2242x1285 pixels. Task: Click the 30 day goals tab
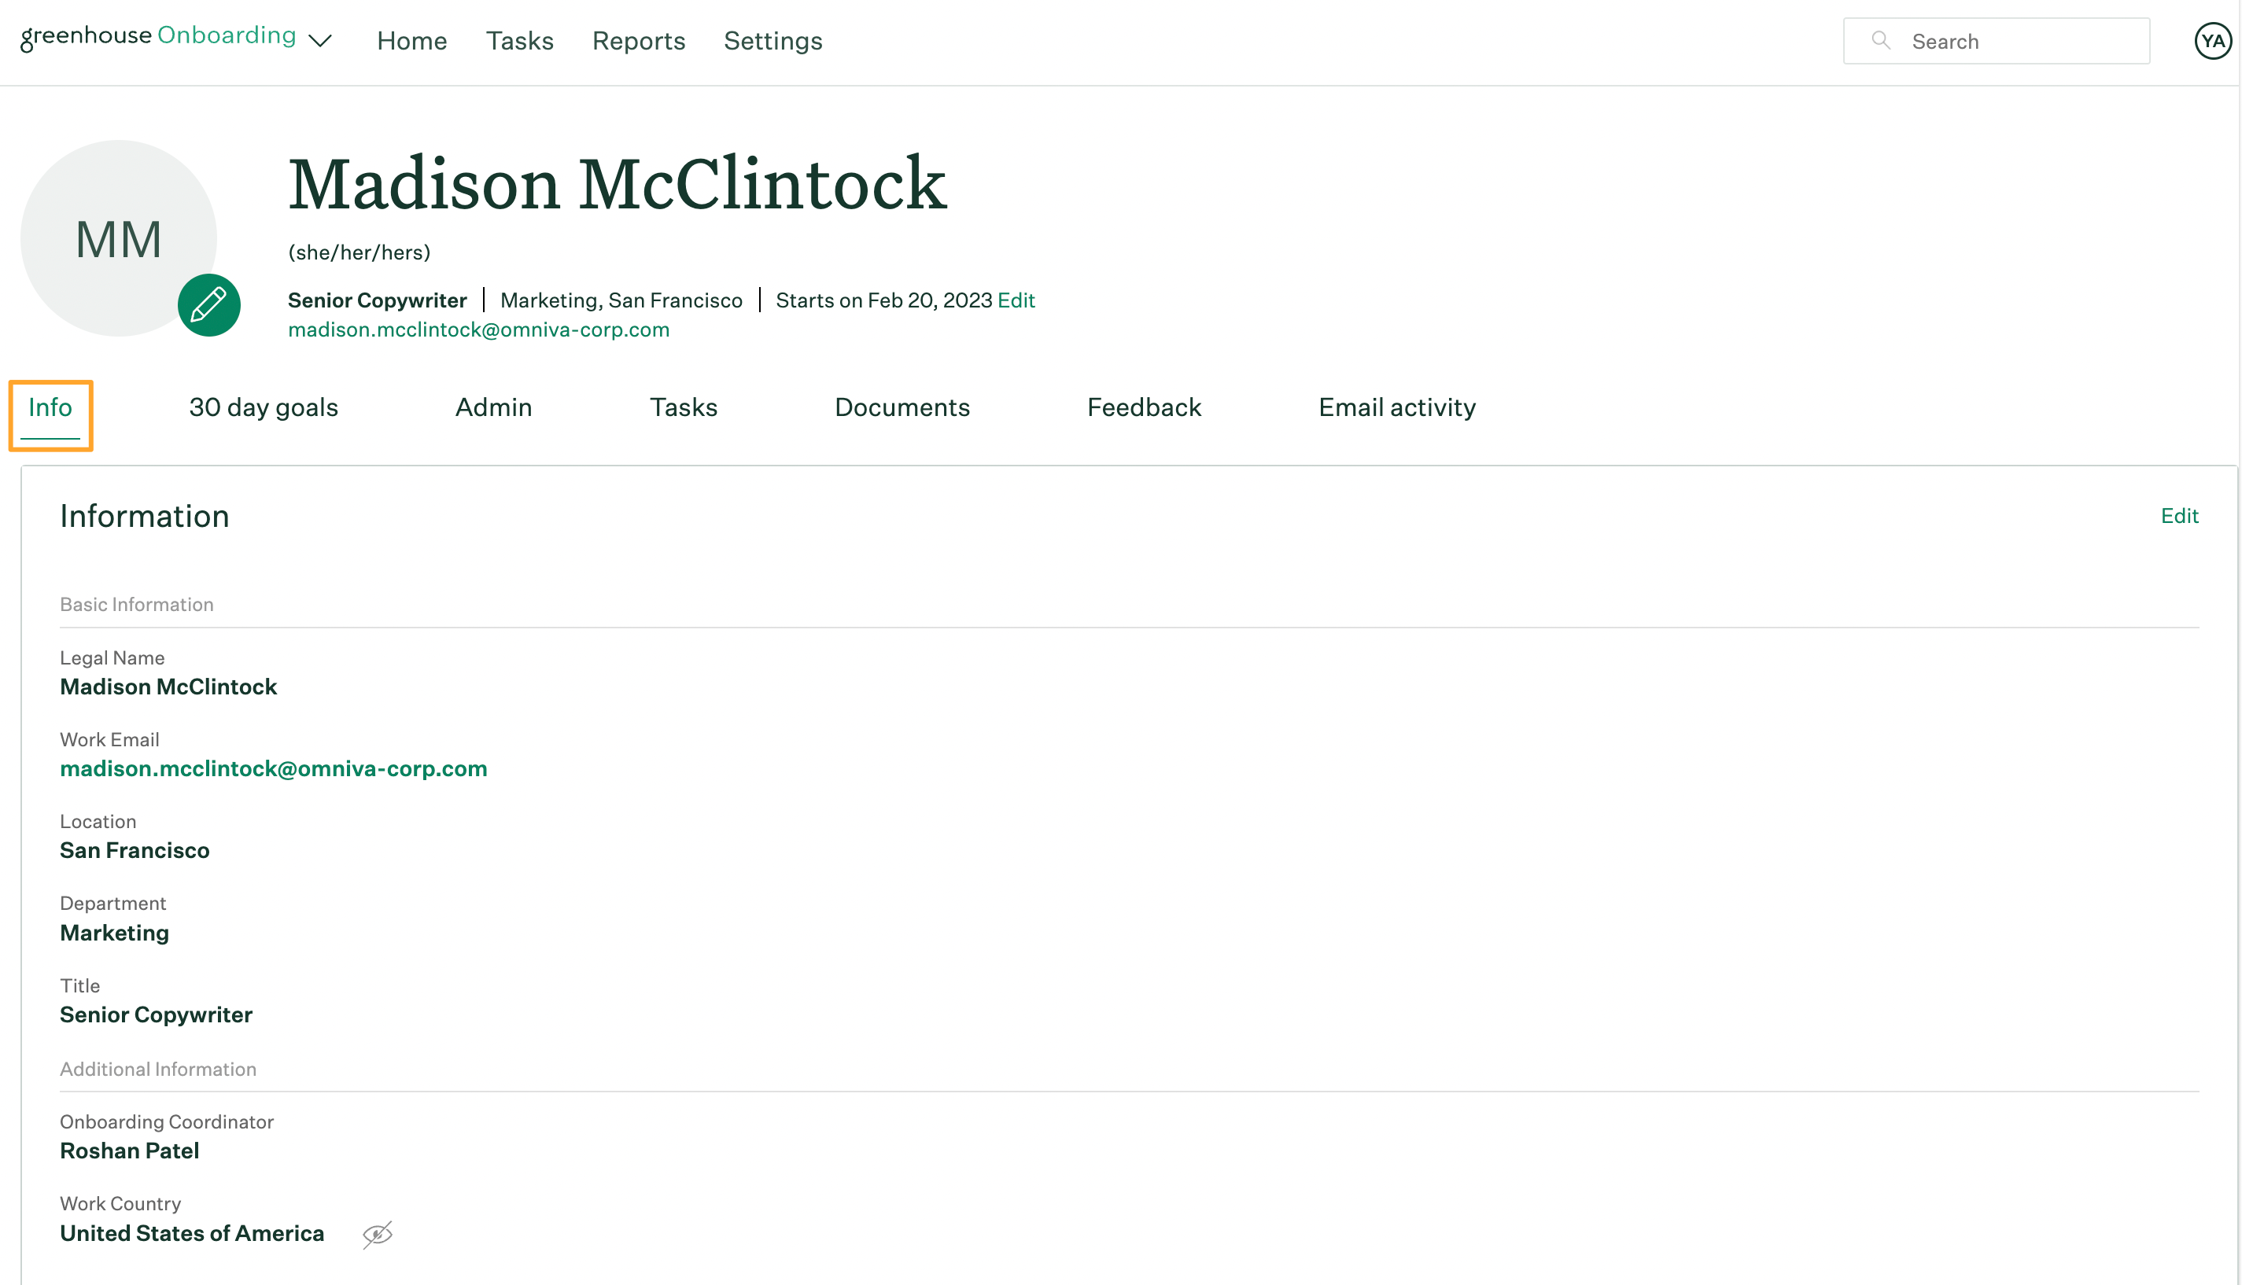(x=264, y=407)
